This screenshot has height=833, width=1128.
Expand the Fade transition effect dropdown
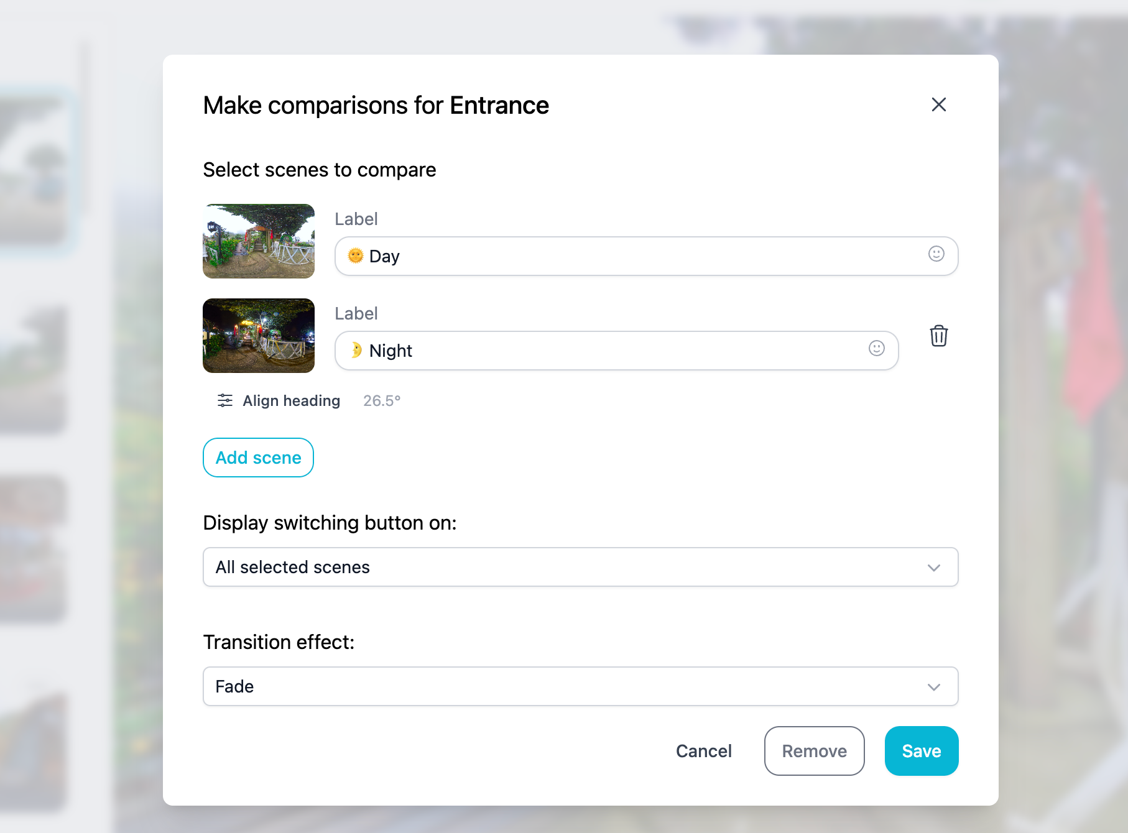[580, 686]
